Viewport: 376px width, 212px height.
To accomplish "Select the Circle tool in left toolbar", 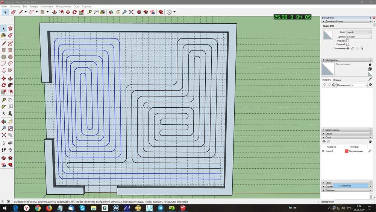I will (x=4, y=57).
